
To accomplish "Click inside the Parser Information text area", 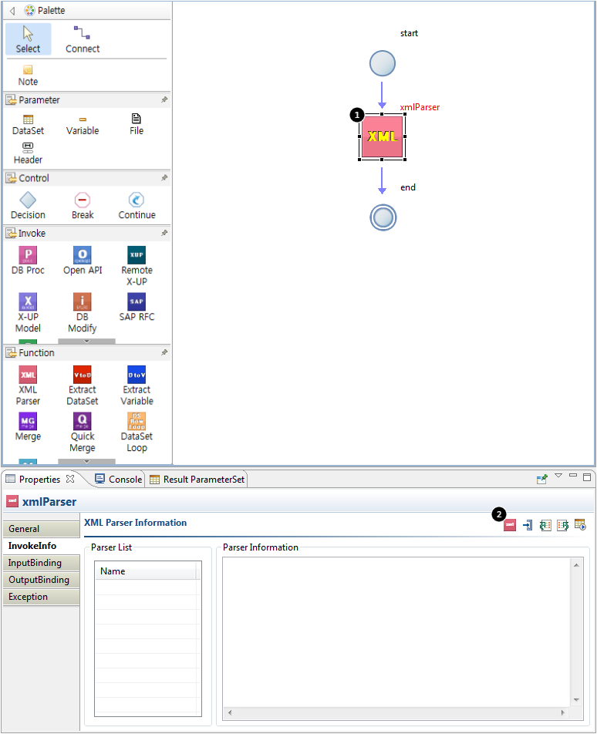I will tap(396, 632).
